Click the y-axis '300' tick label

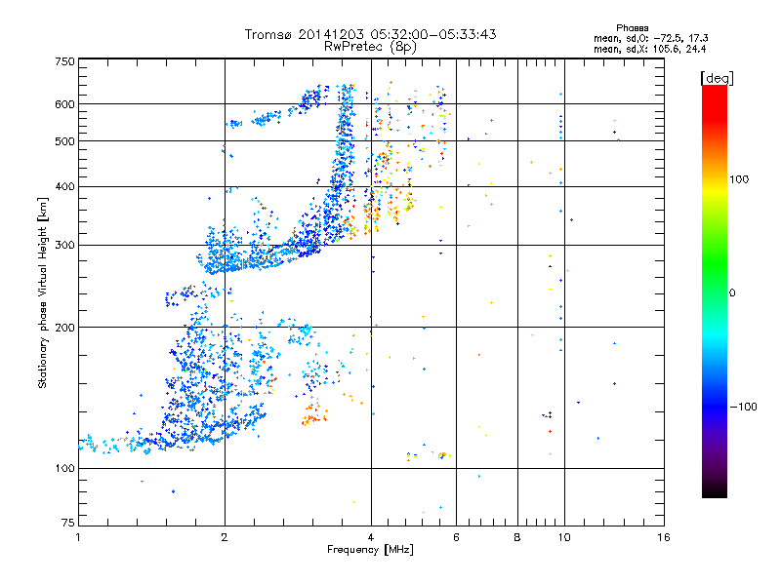tap(64, 246)
